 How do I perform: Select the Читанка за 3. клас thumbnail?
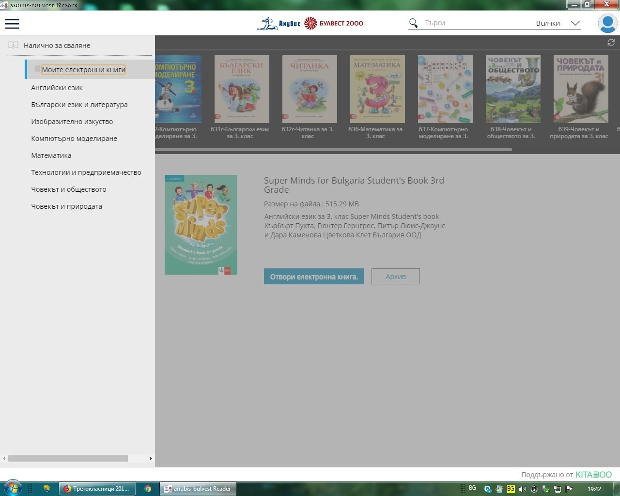click(310, 89)
